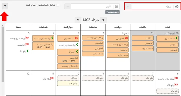
Task: Open dashed رفع باگ event on day 7
Action: [x=142, y=78]
